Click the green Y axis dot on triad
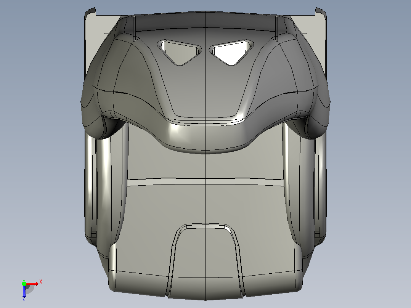Viewport: 411px width, 308px height. 24,284
